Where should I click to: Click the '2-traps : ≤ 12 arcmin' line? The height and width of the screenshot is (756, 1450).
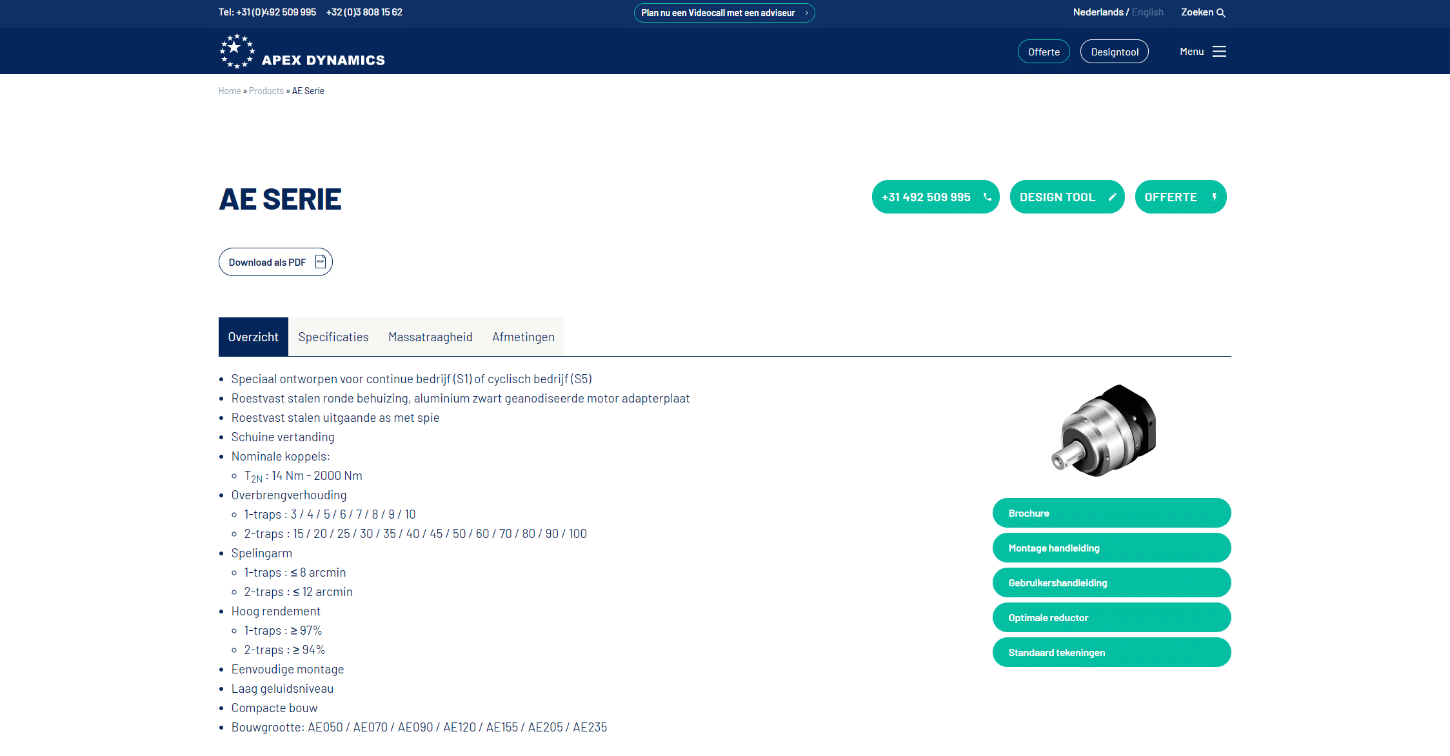tap(298, 592)
